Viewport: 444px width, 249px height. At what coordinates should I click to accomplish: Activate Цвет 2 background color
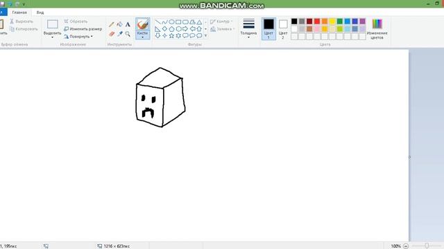[283, 29]
